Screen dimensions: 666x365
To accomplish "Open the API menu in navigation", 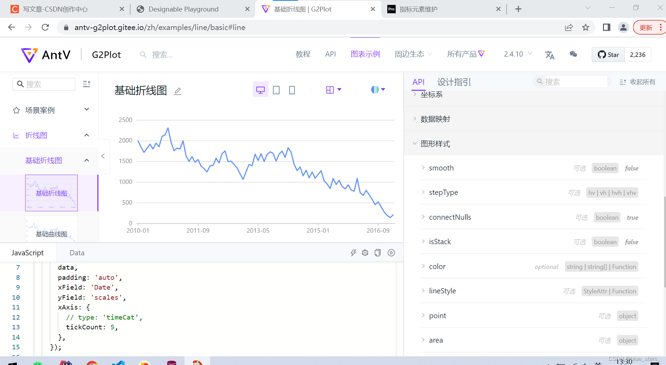I will (330, 54).
